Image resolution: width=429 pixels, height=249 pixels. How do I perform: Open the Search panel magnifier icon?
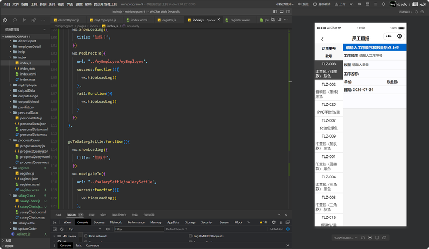click(x=14, y=20)
